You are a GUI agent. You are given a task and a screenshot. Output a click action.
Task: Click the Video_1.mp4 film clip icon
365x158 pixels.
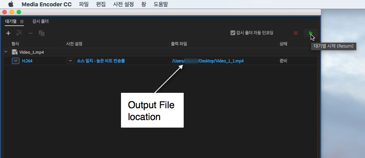pos(15,53)
